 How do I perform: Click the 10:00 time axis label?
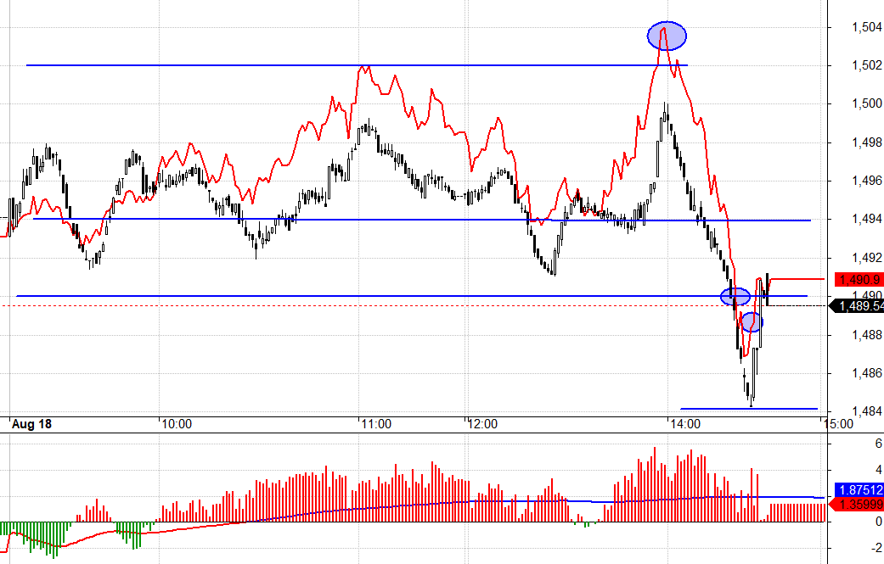(x=176, y=423)
